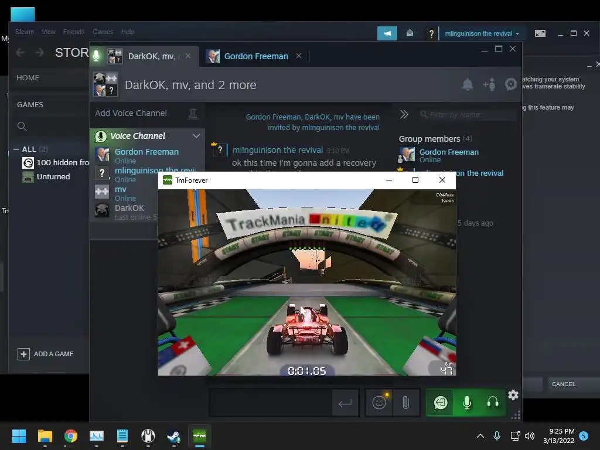Select DarkOK in the voice channel list
The image size is (600, 450).
(129, 208)
